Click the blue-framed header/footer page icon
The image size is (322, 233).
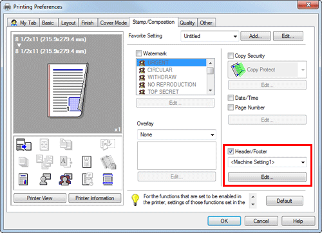tap(108, 179)
